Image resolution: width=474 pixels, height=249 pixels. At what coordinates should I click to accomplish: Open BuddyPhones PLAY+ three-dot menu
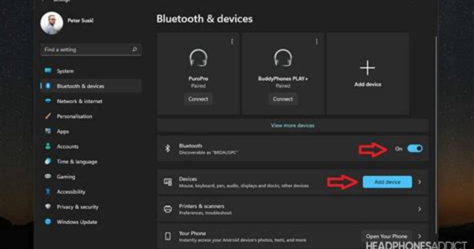click(317, 42)
